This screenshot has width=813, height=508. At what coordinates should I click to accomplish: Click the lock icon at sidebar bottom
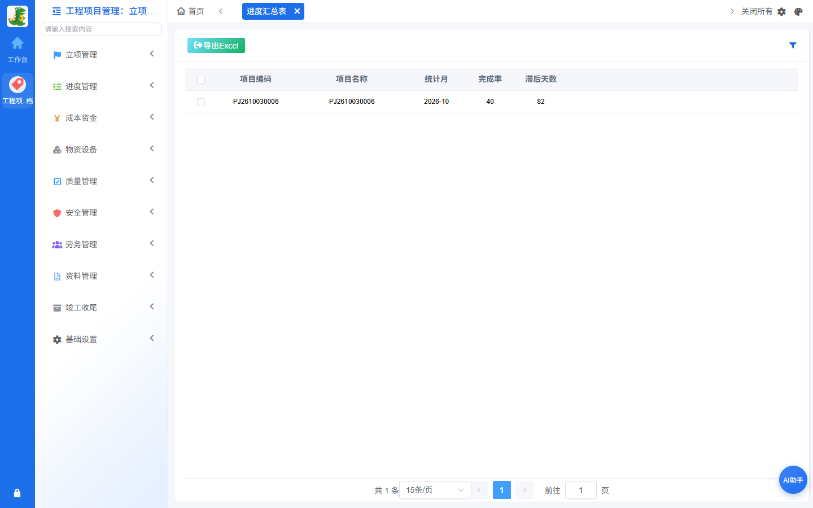(17, 493)
